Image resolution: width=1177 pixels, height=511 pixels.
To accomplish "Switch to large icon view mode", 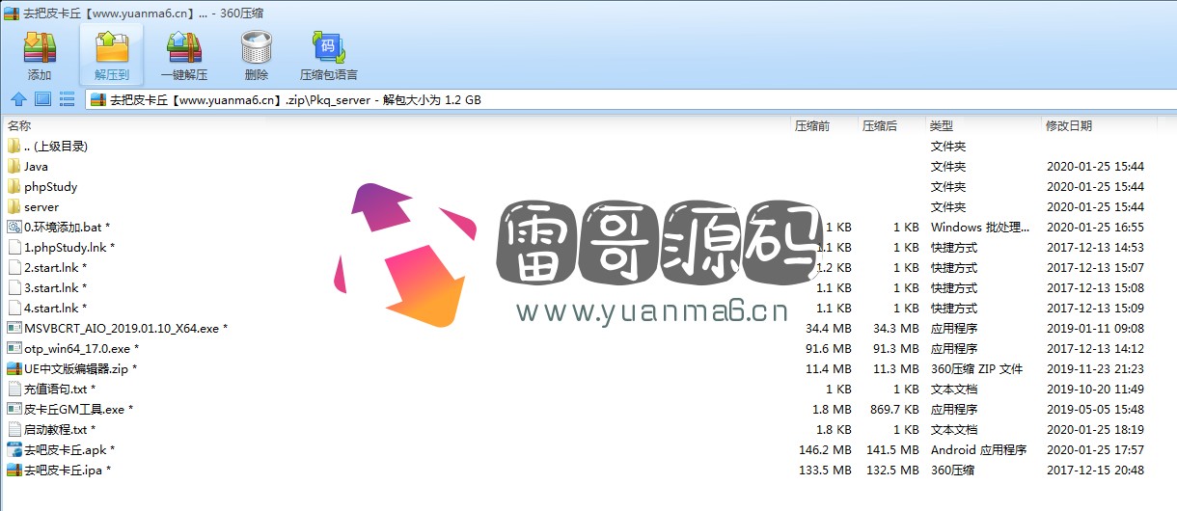I will click(42, 98).
